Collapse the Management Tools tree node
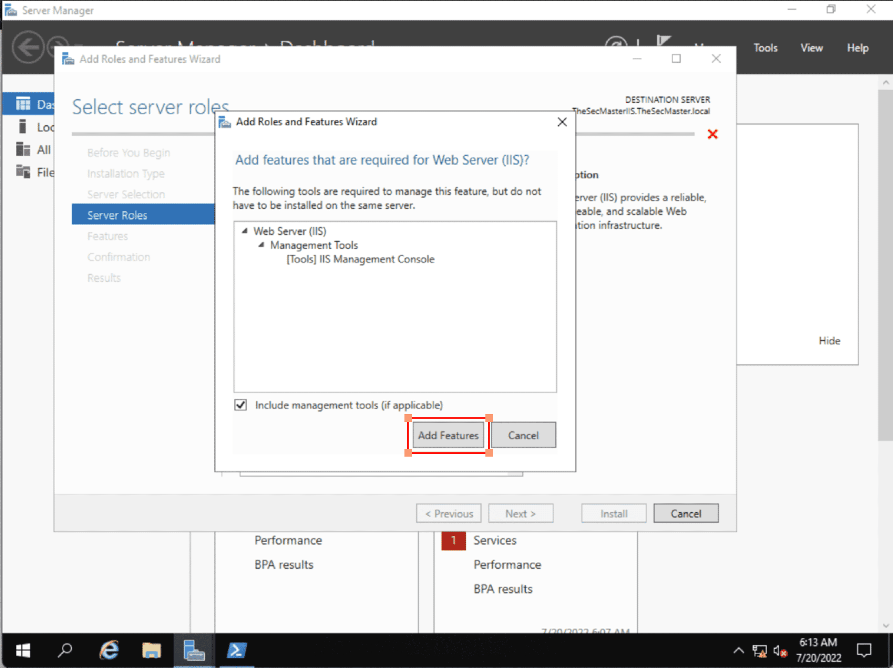 [261, 245]
